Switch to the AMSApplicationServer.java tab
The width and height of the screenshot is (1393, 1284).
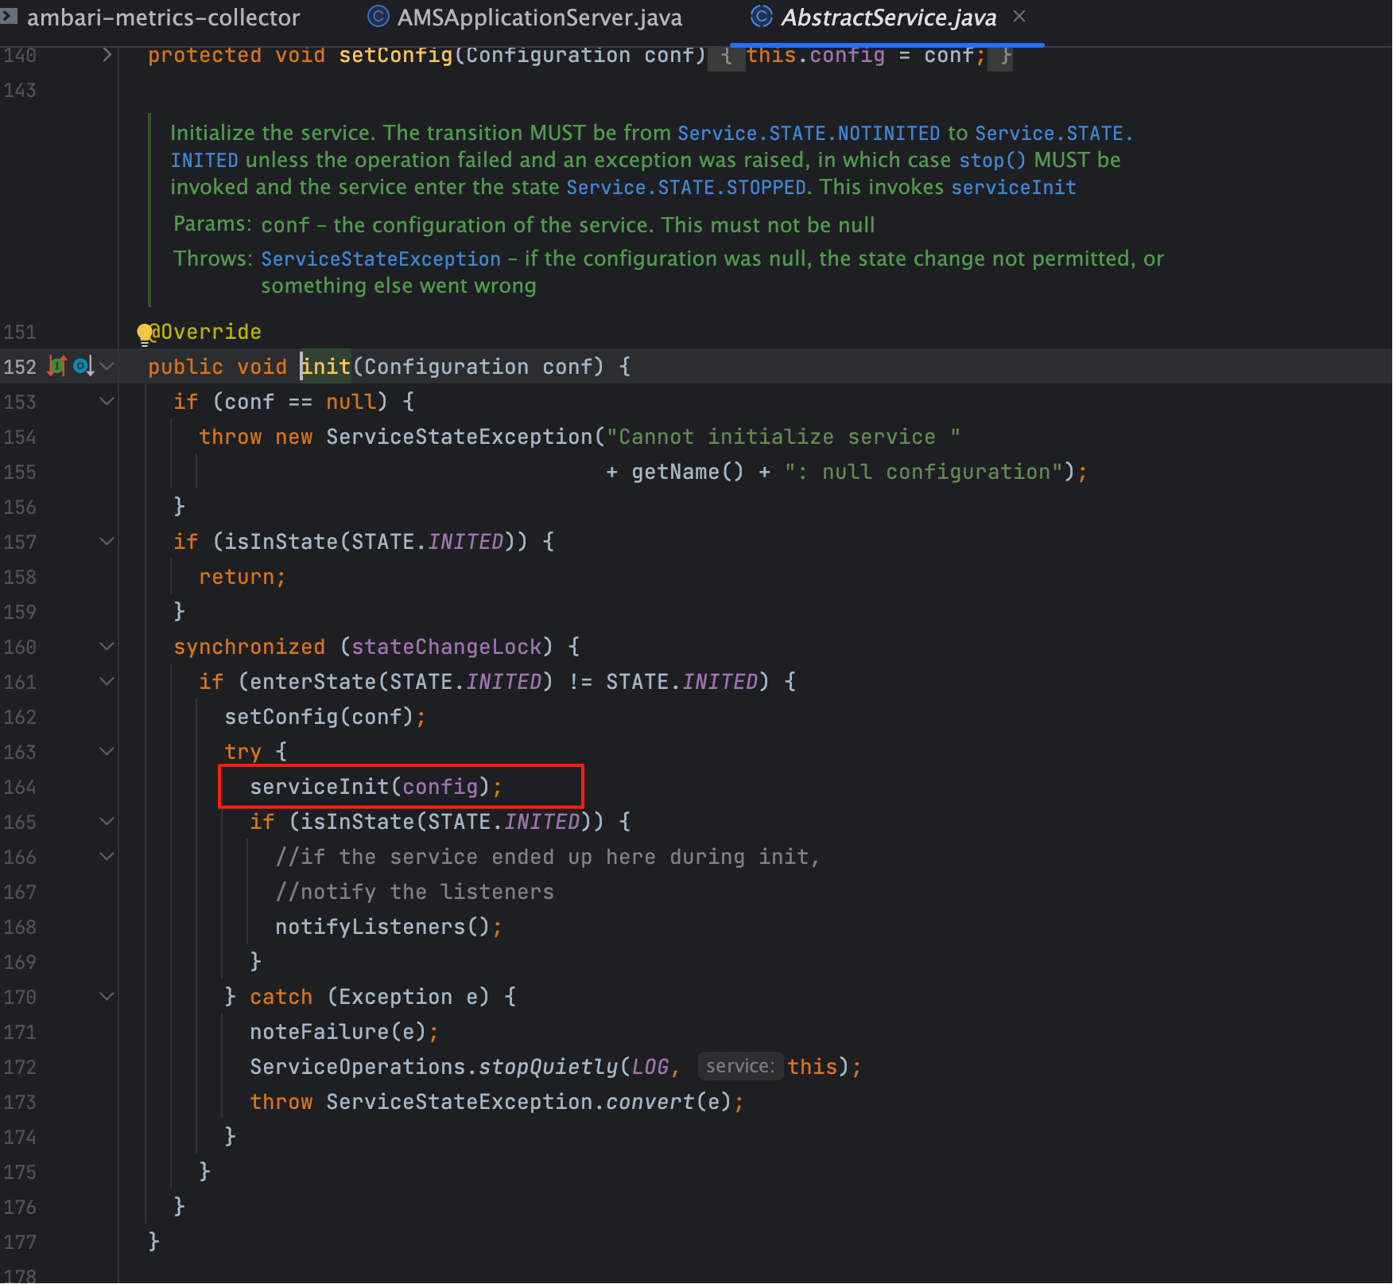(x=525, y=18)
